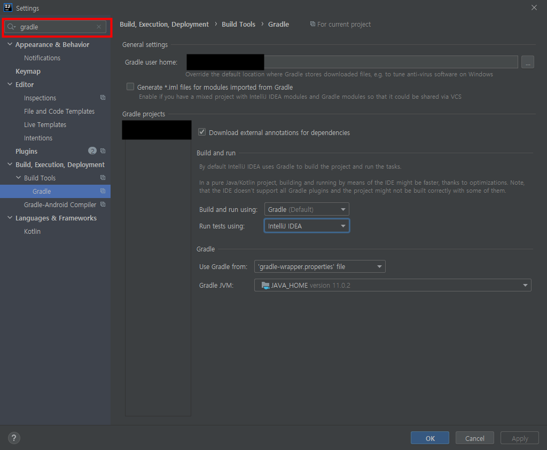Click the project-level icon next to Gradle-Android Compiler

pos(103,204)
